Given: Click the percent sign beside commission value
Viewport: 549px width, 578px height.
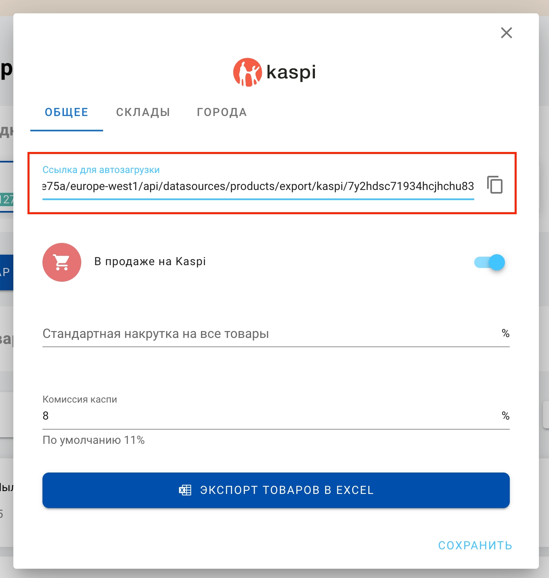Looking at the screenshot, I should point(505,416).
